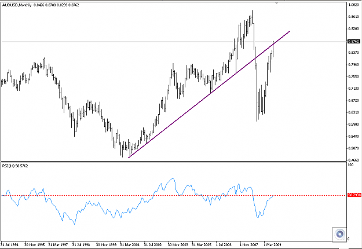362x249 pixels.
Task: Click the 31 Mar 1997 date label
Action: (x=57, y=244)
